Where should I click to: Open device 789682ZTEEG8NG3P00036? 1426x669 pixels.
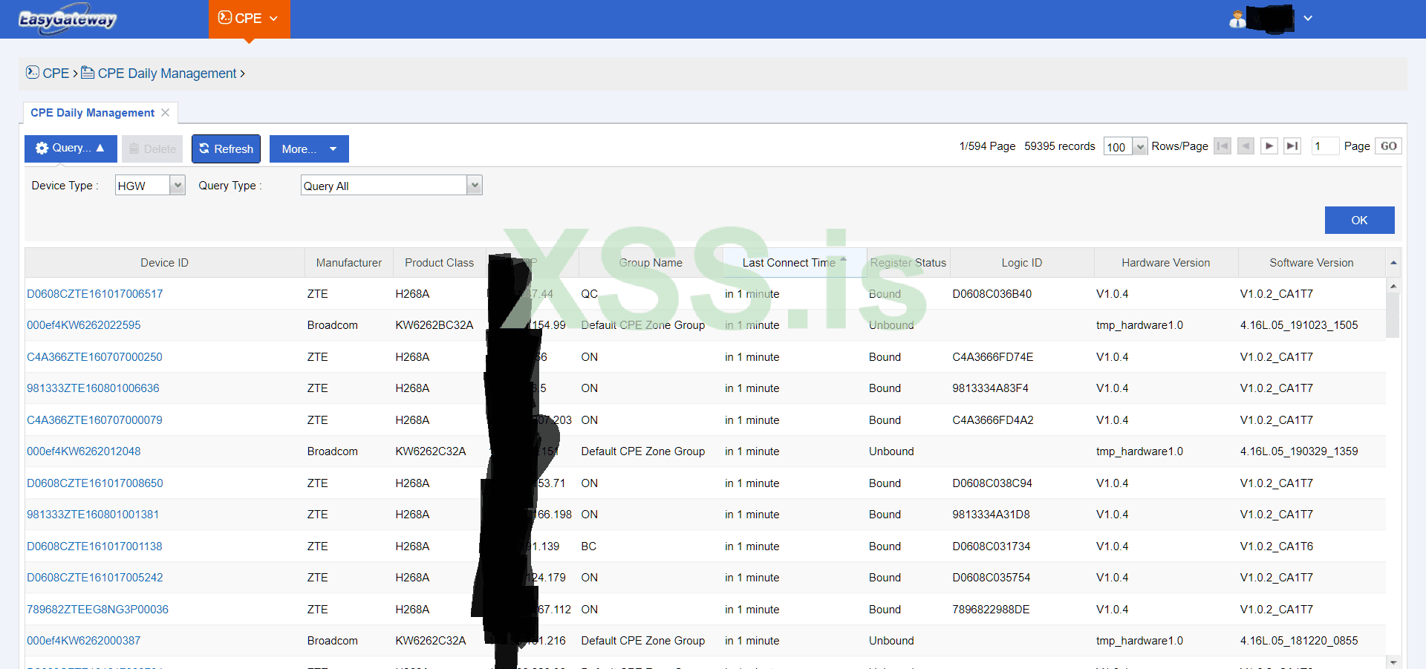click(97, 610)
